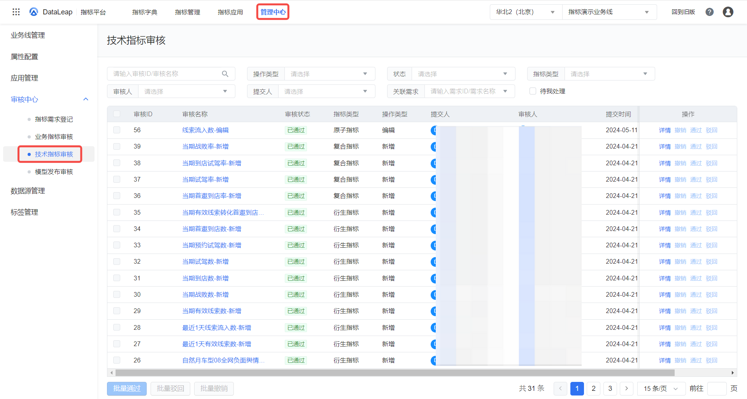Open the 提交人 filter dropdown

(x=327, y=91)
